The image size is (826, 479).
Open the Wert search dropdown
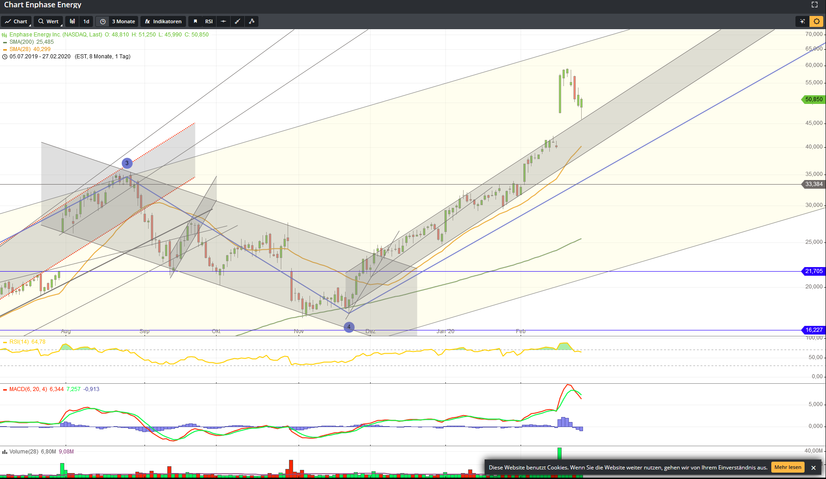point(48,21)
